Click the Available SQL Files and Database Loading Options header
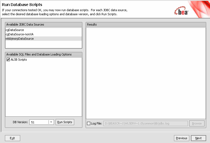The height and width of the screenshot is (143, 210). [x=44, y=54]
